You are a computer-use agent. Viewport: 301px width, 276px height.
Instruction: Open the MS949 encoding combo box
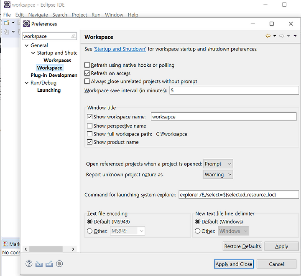pos(128,231)
